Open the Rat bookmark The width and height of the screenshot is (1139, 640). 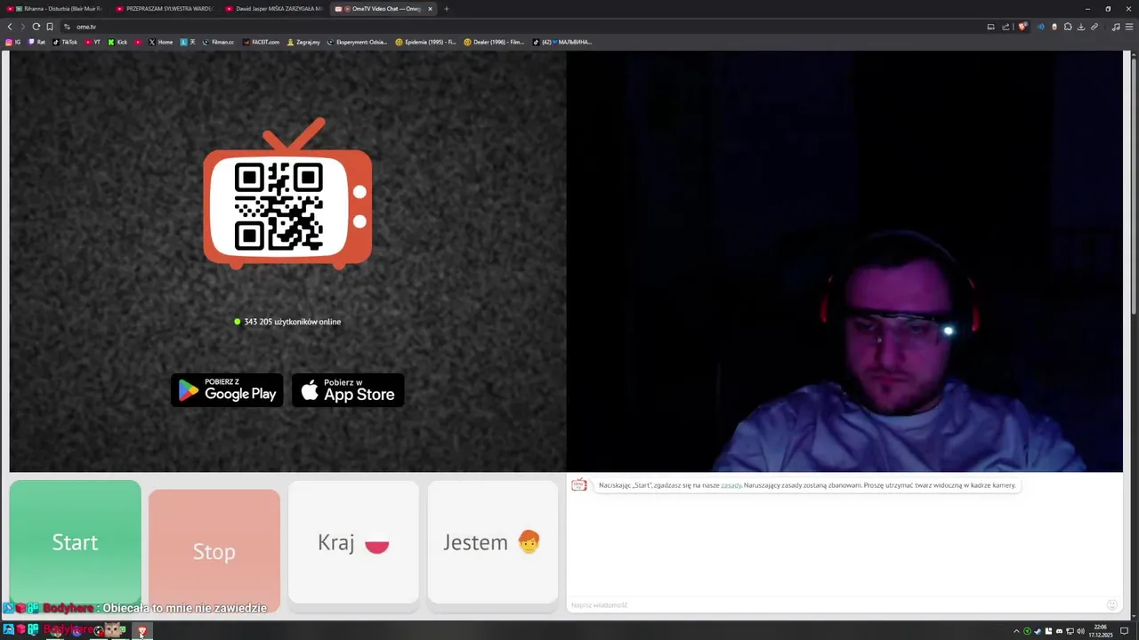pos(36,42)
